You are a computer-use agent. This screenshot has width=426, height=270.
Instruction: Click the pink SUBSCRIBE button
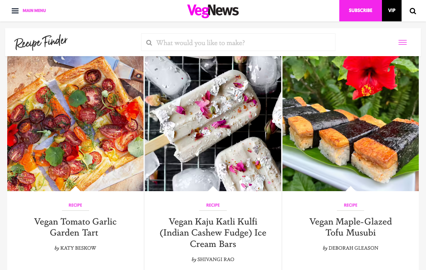click(x=361, y=11)
